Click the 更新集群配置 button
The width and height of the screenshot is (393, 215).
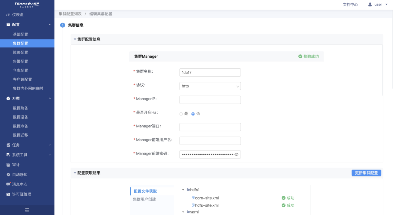pos(366,173)
